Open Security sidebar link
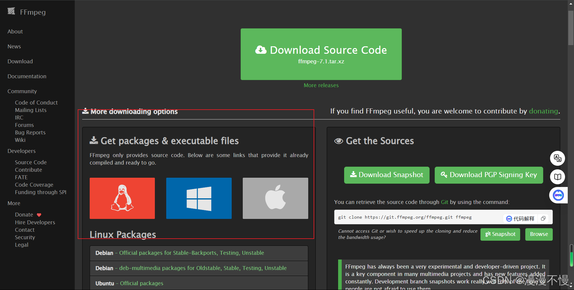 click(25, 237)
